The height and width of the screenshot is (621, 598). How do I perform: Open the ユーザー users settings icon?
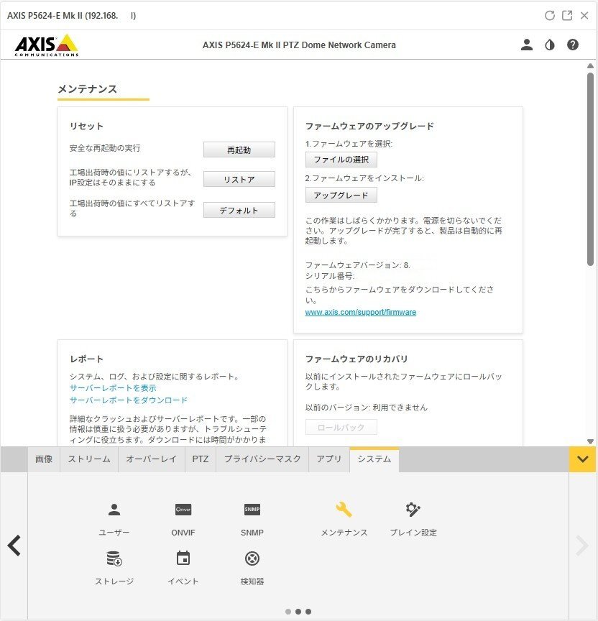coord(114,510)
